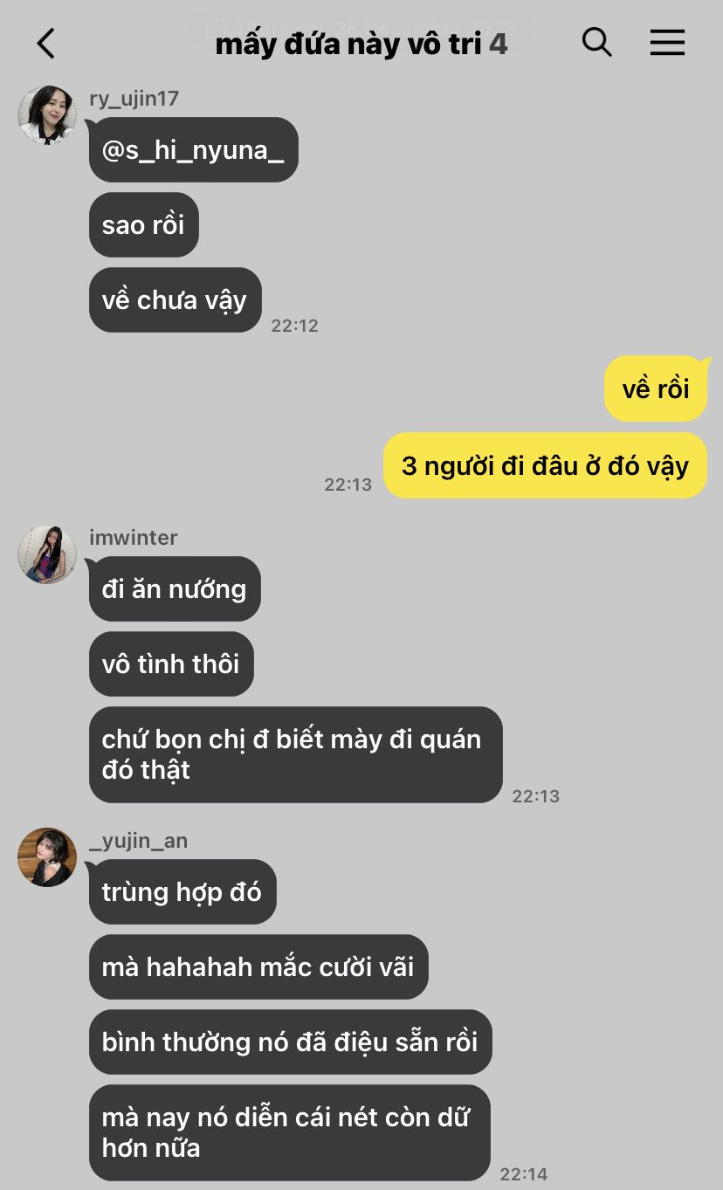Image resolution: width=723 pixels, height=1190 pixels.
Task: Tap message starting "chứ bọn chị đ biết"
Action: [295, 754]
